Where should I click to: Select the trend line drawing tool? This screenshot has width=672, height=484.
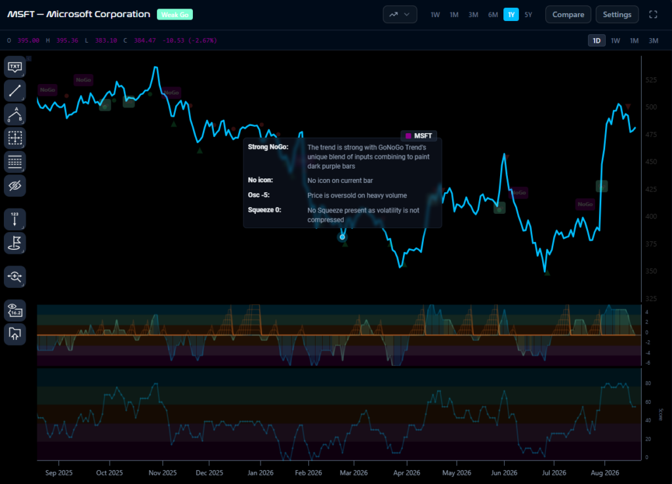[x=15, y=91]
